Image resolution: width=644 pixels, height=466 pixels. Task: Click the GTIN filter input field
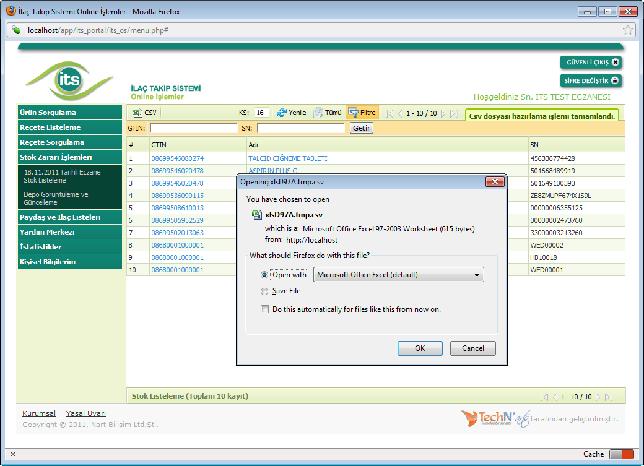tap(194, 128)
